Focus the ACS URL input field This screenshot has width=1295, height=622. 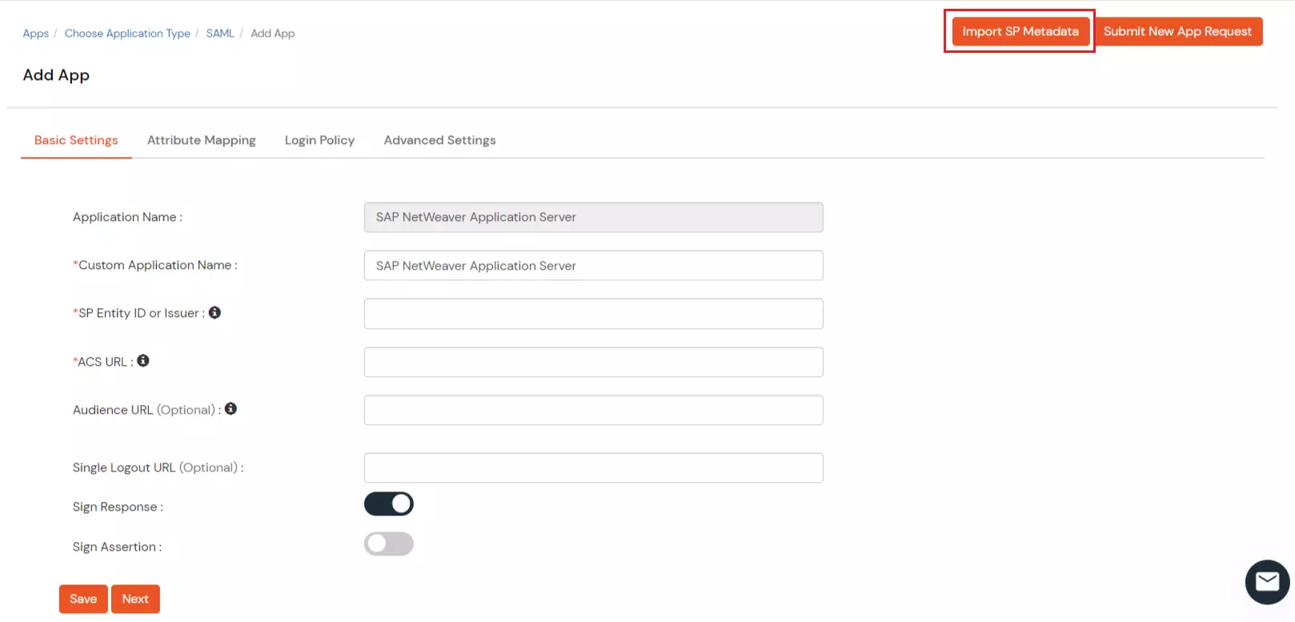[593, 362]
